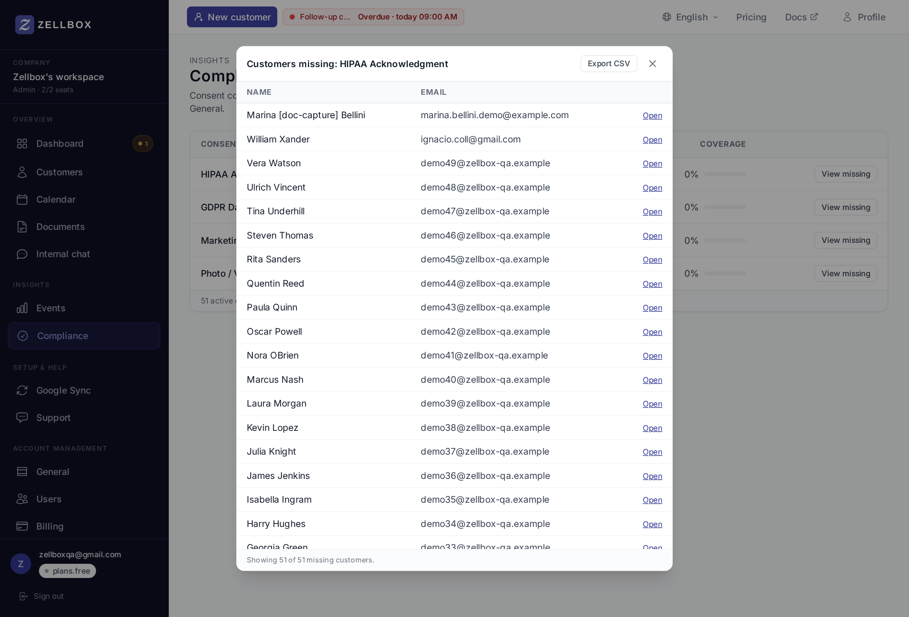Click first row 0% coverage progress bar
Image resolution: width=909 pixels, height=617 pixels.
point(725,174)
